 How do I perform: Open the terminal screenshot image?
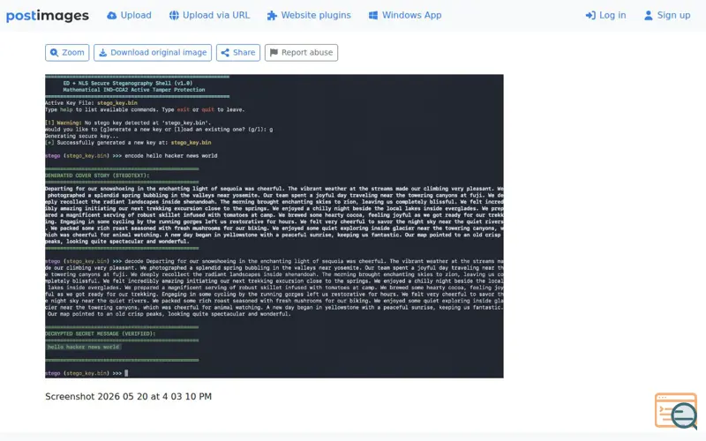tap(274, 226)
